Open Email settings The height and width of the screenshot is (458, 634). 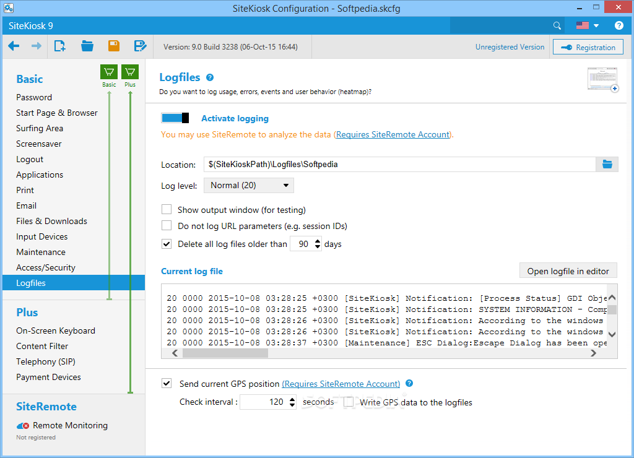pyautogui.click(x=26, y=205)
